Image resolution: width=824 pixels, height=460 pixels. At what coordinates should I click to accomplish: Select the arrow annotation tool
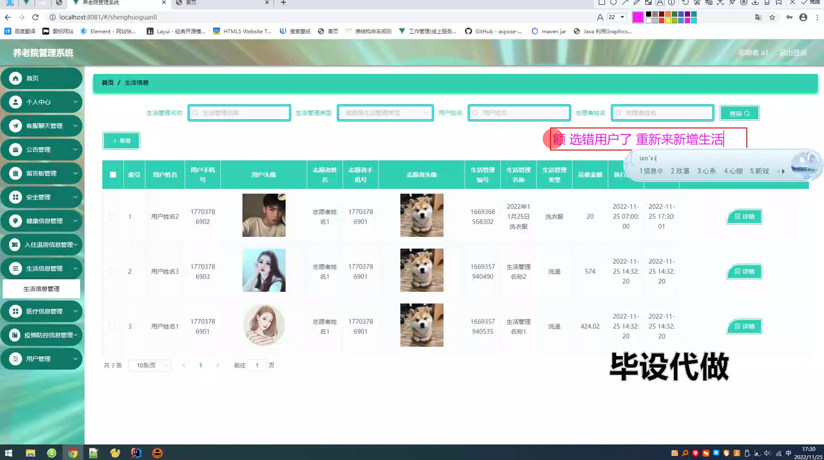click(x=625, y=2)
